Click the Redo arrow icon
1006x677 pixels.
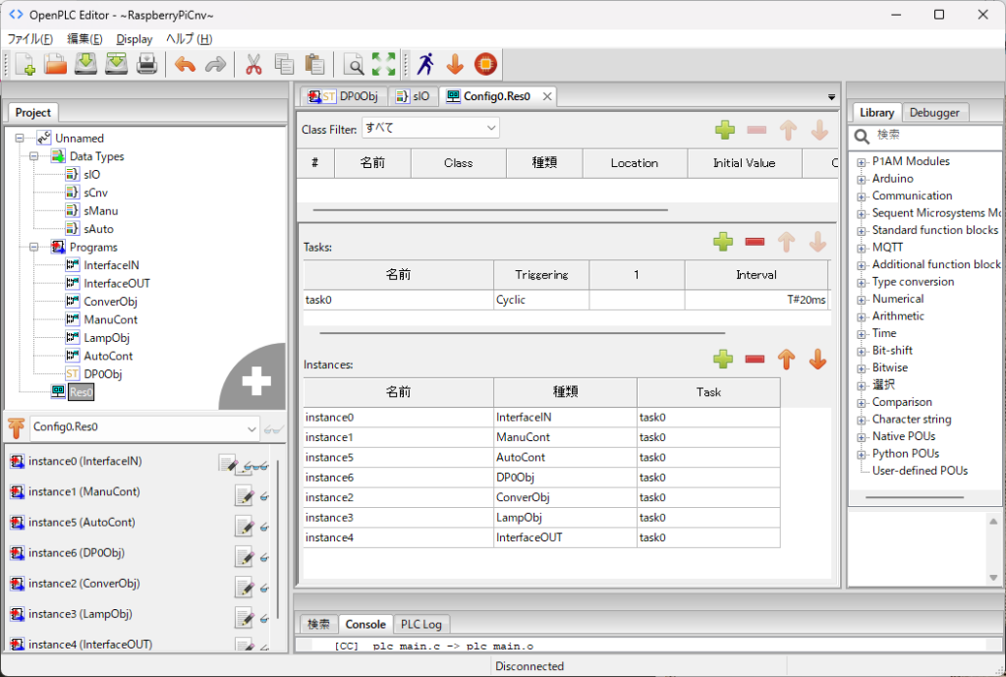(215, 64)
